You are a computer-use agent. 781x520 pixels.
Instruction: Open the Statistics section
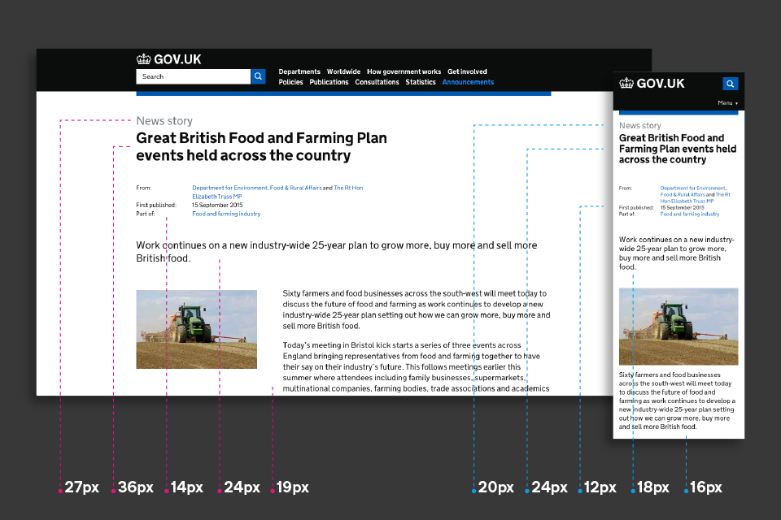click(x=421, y=82)
